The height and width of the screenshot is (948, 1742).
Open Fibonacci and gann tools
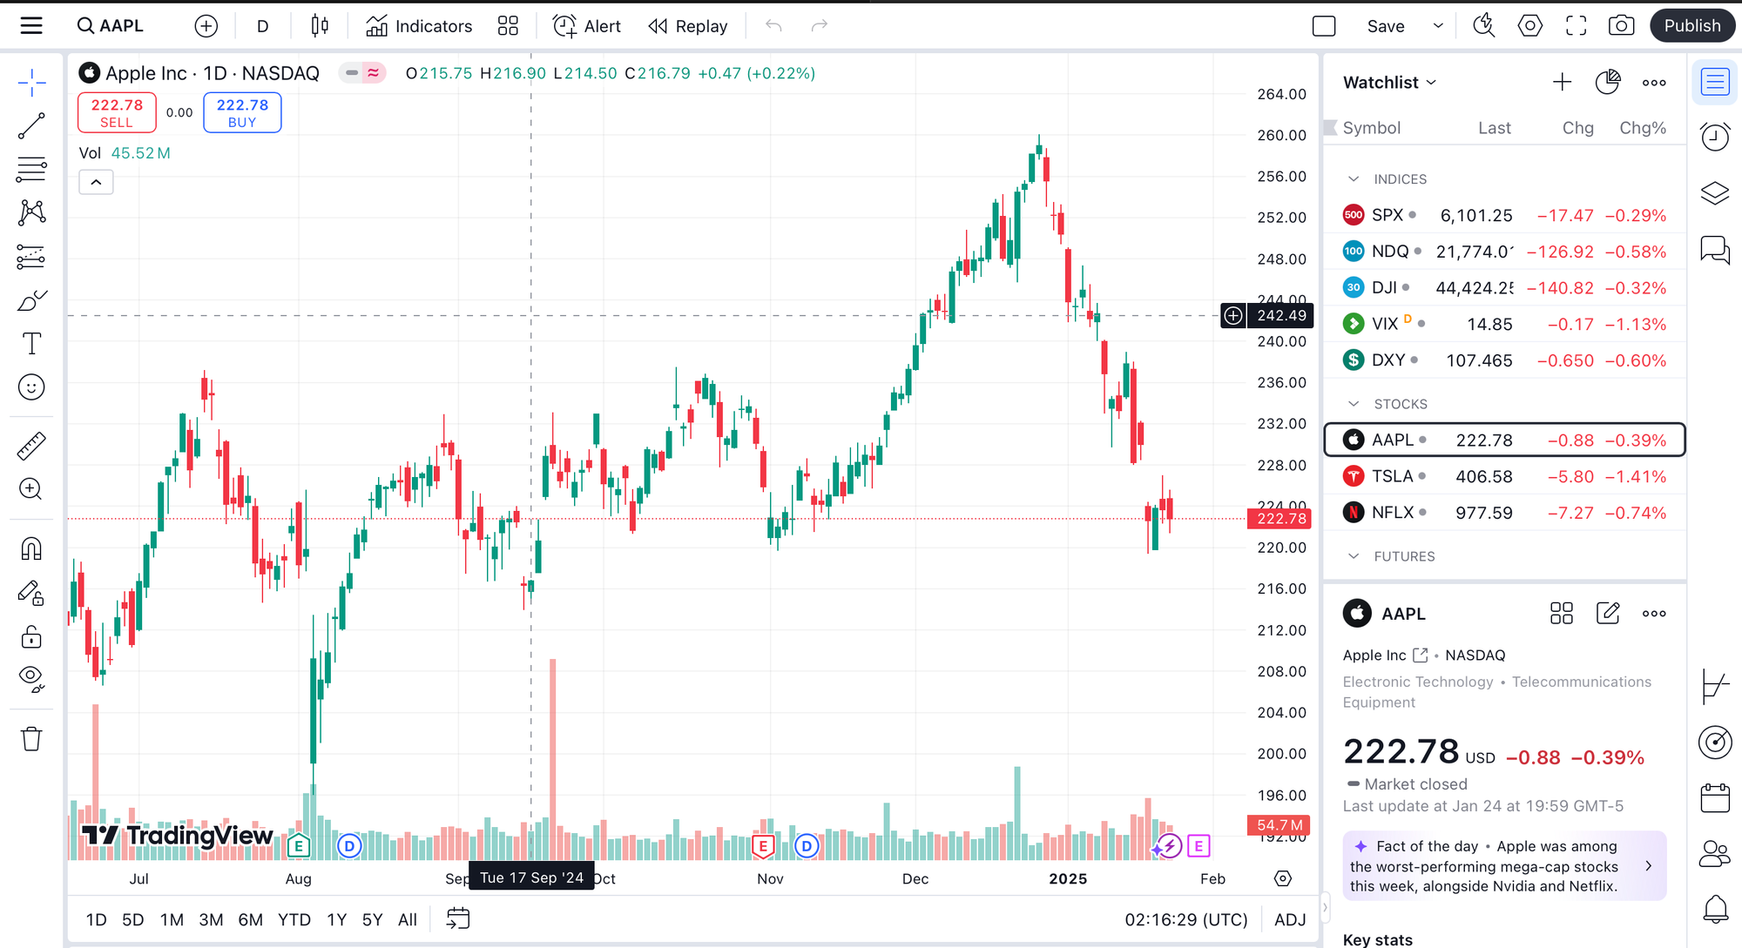31,169
